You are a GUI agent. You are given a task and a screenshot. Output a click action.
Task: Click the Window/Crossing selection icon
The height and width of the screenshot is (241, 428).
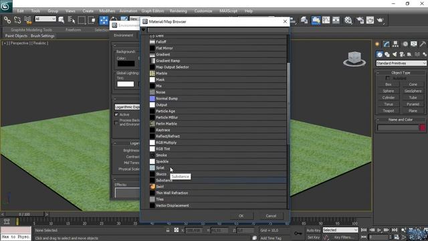[92, 20]
